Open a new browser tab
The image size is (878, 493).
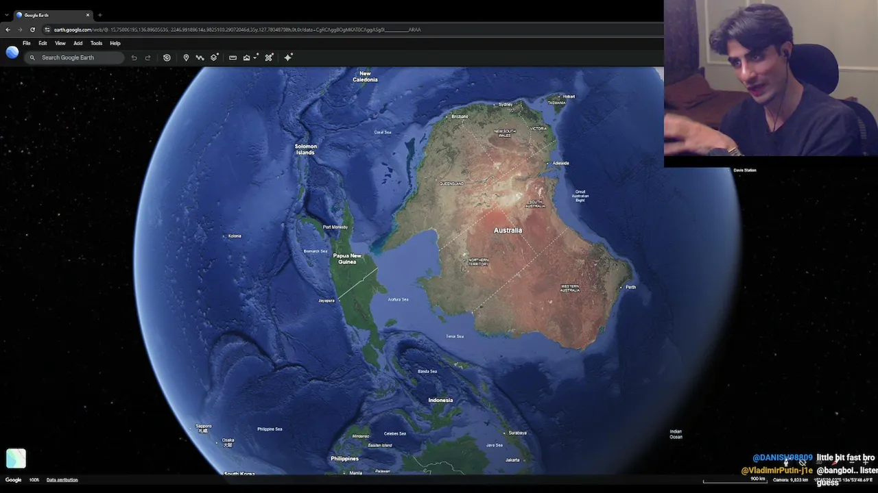point(100,15)
